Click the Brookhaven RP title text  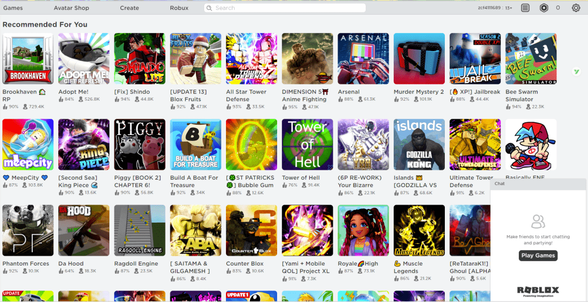tap(24, 96)
